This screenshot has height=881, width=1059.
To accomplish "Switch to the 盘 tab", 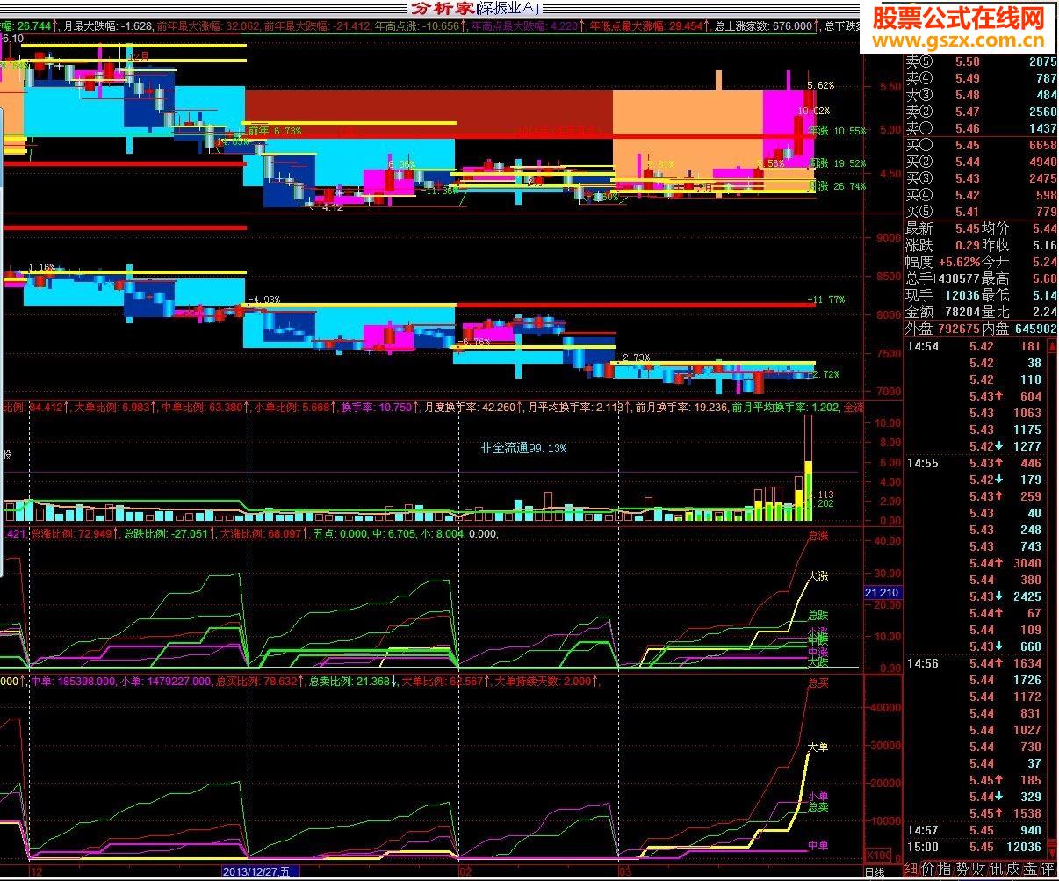I will tap(1032, 870).
